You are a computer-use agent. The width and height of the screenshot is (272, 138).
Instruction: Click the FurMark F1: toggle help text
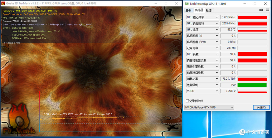pyautogui.click(x=12, y=43)
